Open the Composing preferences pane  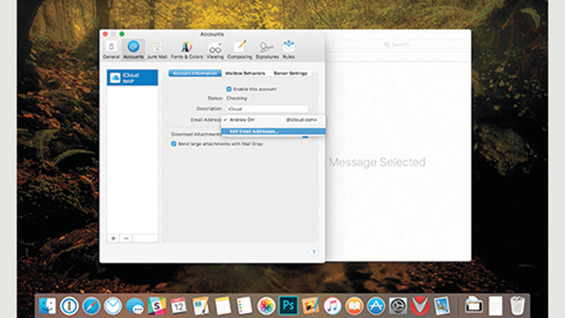coord(240,49)
